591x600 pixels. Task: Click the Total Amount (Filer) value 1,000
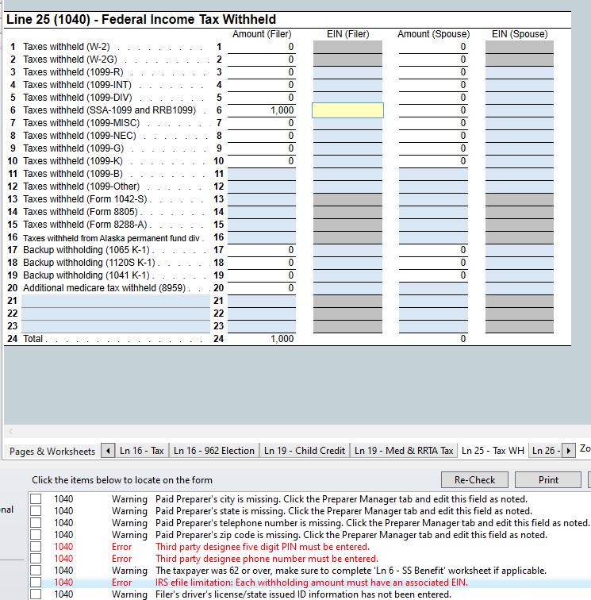click(282, 339)
